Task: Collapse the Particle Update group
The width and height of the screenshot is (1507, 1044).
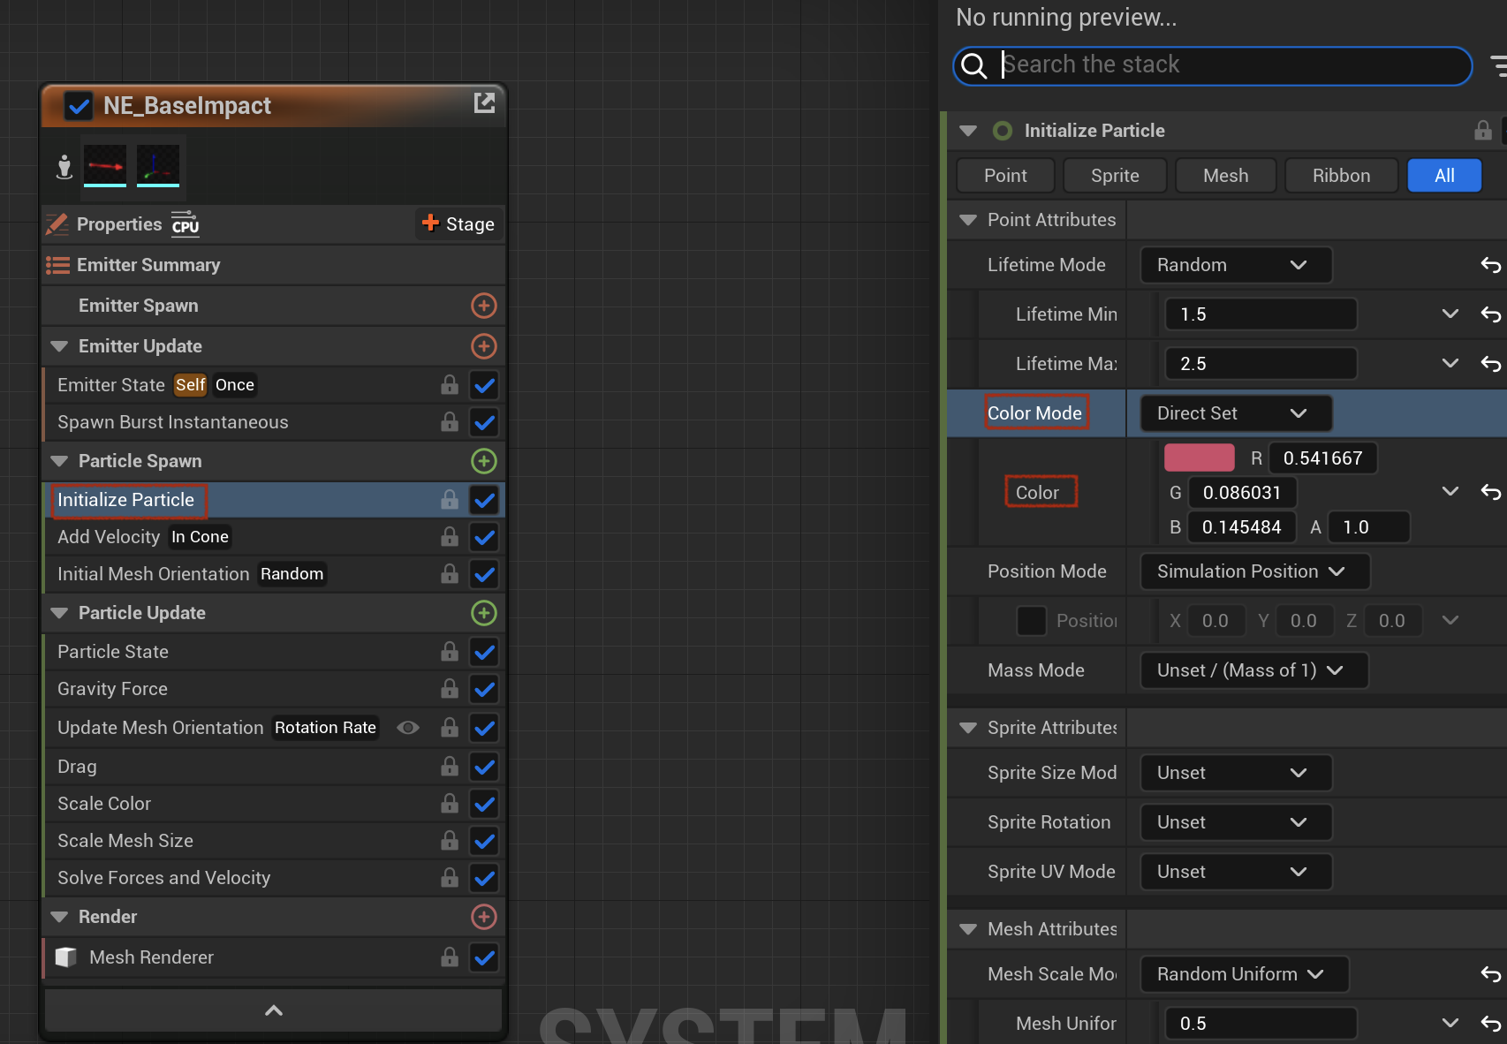Action: click(x=59, y=613)
